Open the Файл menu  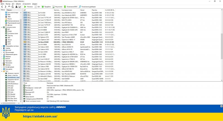coord(3,4)
